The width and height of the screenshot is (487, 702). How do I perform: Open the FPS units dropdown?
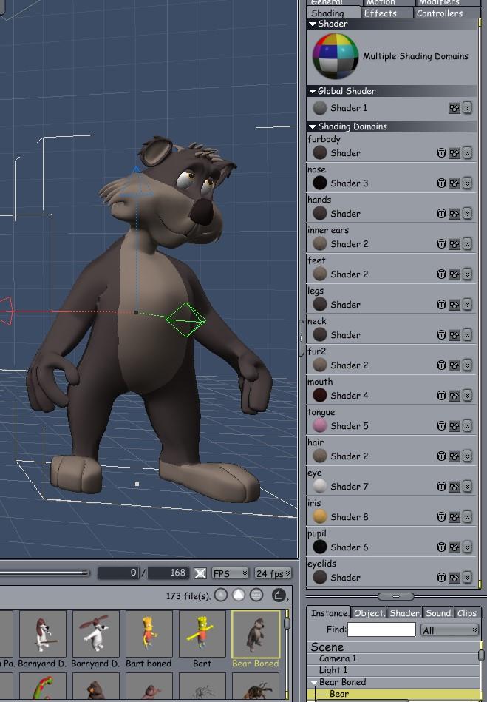tap(230, 573)
